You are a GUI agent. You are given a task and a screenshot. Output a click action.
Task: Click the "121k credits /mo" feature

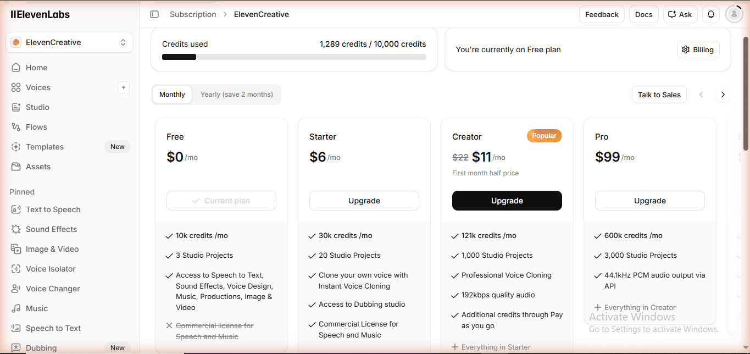point(489,235)
